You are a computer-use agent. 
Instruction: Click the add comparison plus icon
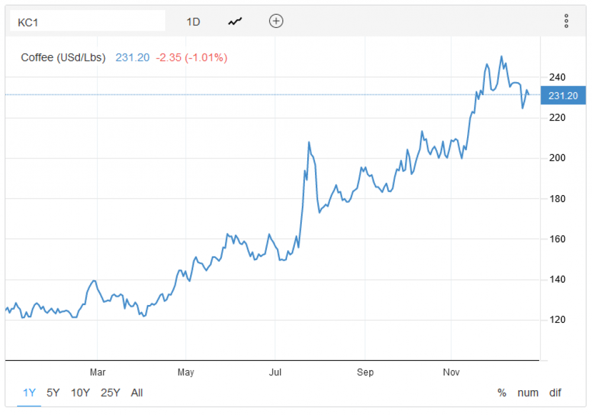(x=276, y=21)
